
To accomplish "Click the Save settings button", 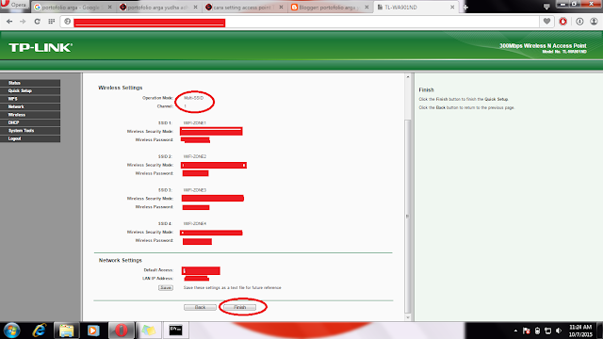I will pos(166,287).
